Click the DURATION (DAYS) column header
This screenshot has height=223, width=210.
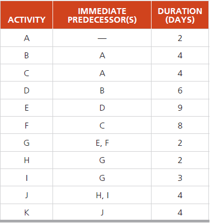coord(180,16)
